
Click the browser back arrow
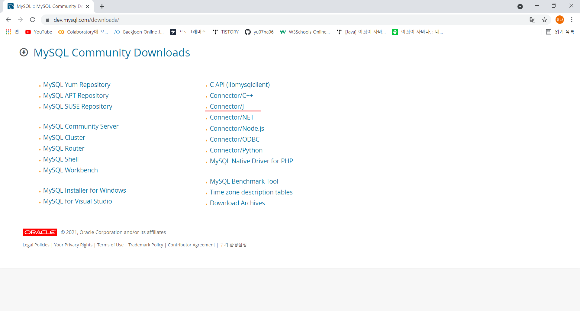pyautogui.click(x=8, y=20)
